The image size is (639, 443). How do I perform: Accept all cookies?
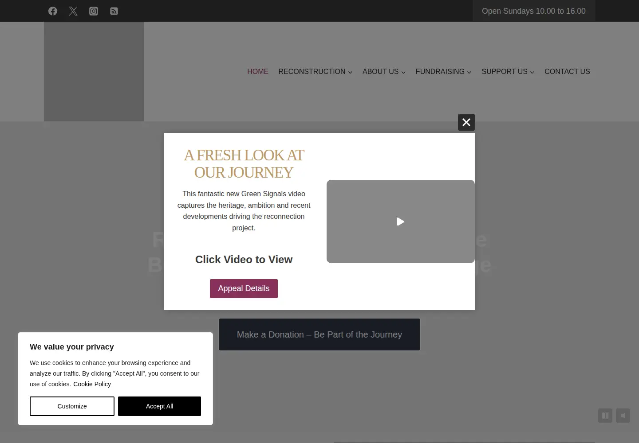(159, 406)
